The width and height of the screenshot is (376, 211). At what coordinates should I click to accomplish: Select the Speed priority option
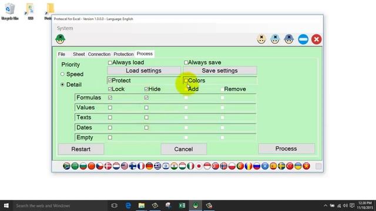(x=62, y=74)
